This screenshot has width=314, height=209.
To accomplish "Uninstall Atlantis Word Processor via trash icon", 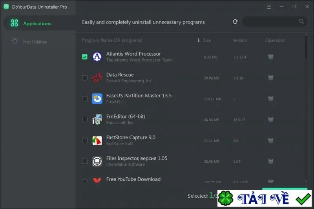I will (x=270, y=57).
